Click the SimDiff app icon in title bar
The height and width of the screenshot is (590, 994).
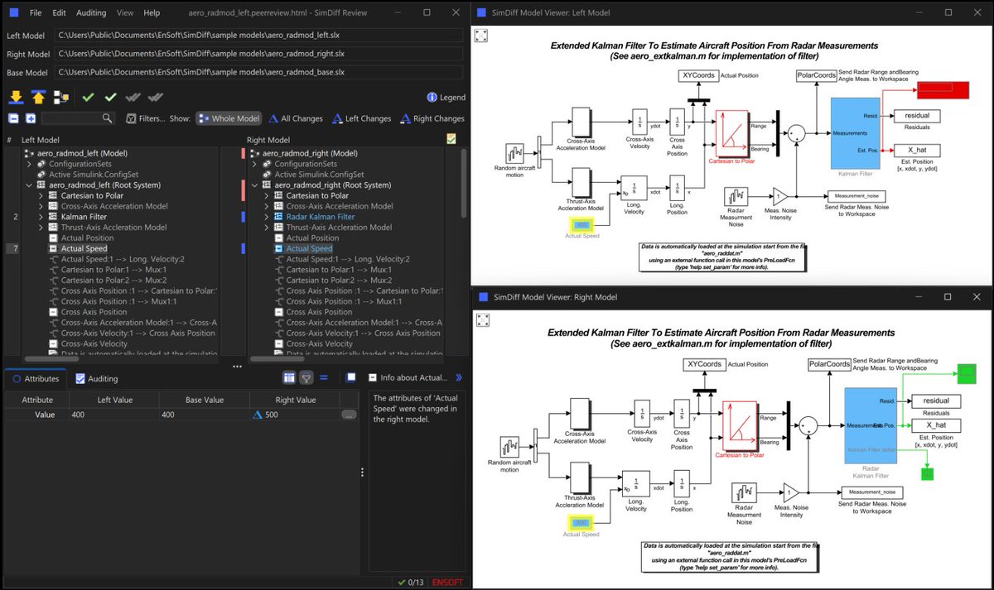[12, 13]
